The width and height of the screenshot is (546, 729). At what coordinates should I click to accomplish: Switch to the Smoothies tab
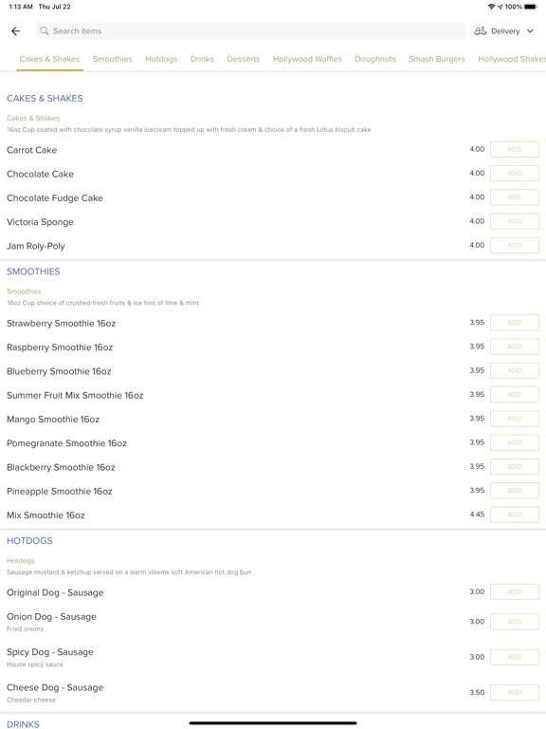point(113,59)
